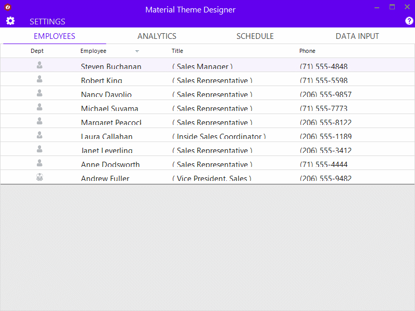The image size is (415, 311).
Task: Click the SETTINGS menu item
Action: (x=47, y=21)
